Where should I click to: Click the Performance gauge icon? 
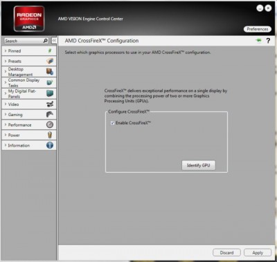tap(50, 124)
